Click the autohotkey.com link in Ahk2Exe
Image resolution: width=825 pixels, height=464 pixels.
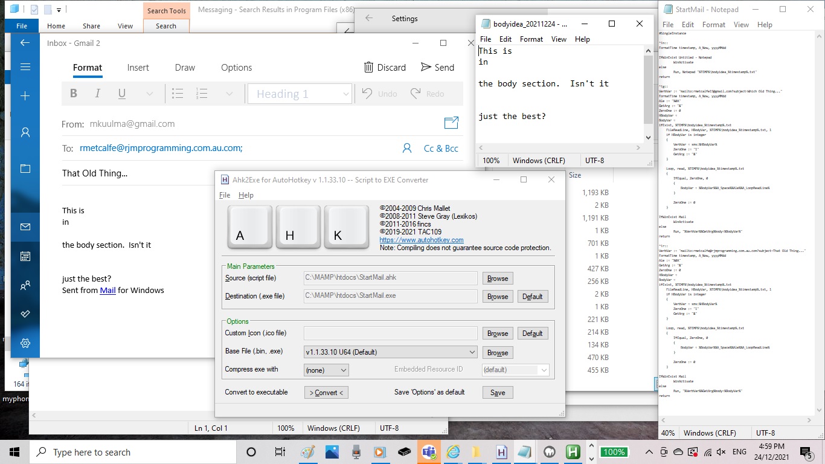[x=421, y=240]
